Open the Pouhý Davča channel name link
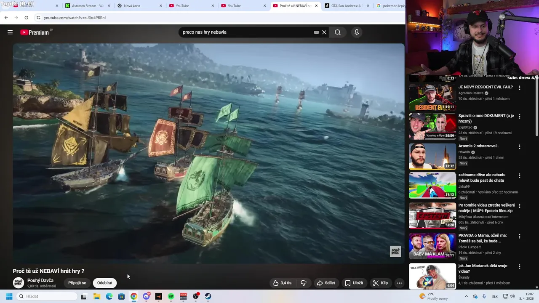The height and width of the screenshot is (303, 539). pos(40,280)
